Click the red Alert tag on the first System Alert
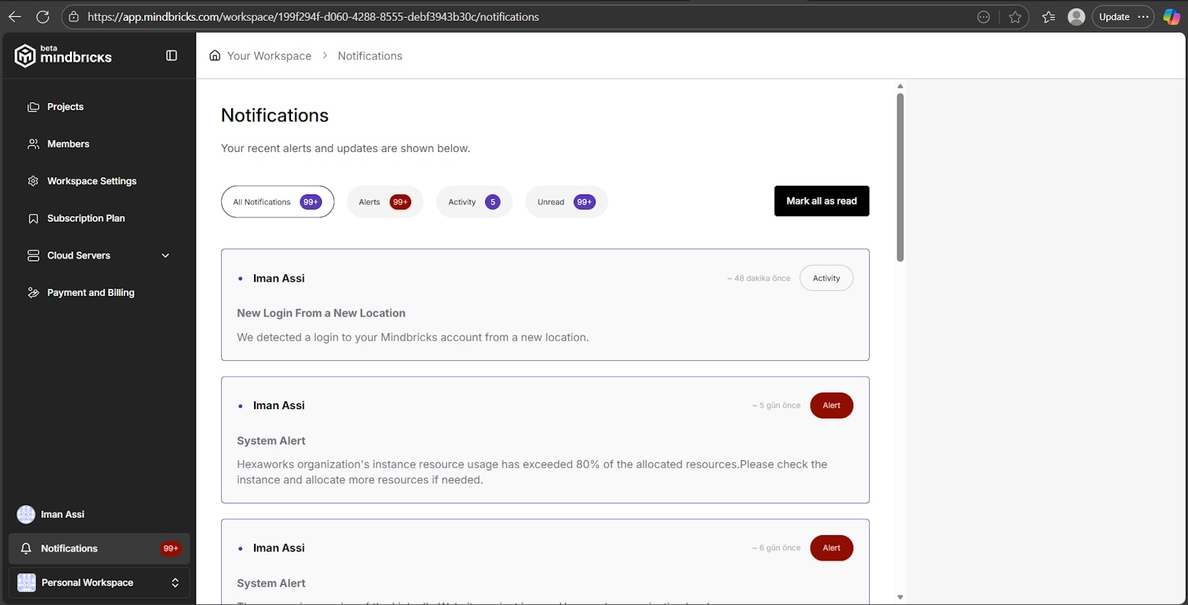The height and width of the screenshot is (605, 1188). pos(831,405)
